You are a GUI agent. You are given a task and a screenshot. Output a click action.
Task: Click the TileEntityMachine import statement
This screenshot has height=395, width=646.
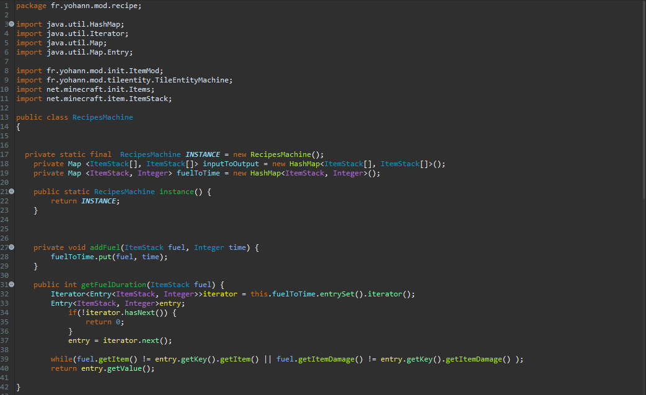[124, 80]
